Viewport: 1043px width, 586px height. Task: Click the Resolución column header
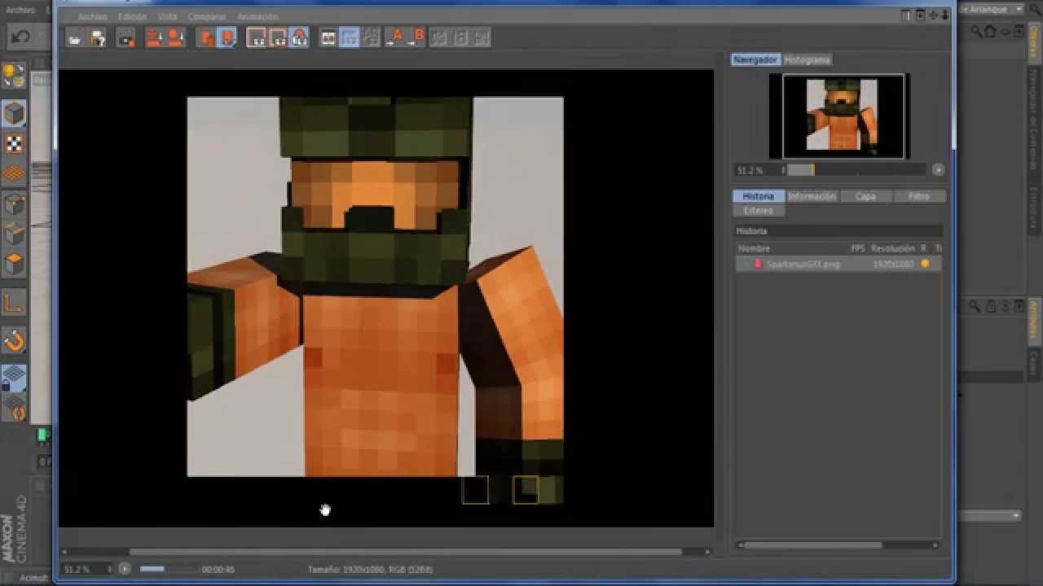click(x=893, y=248)
